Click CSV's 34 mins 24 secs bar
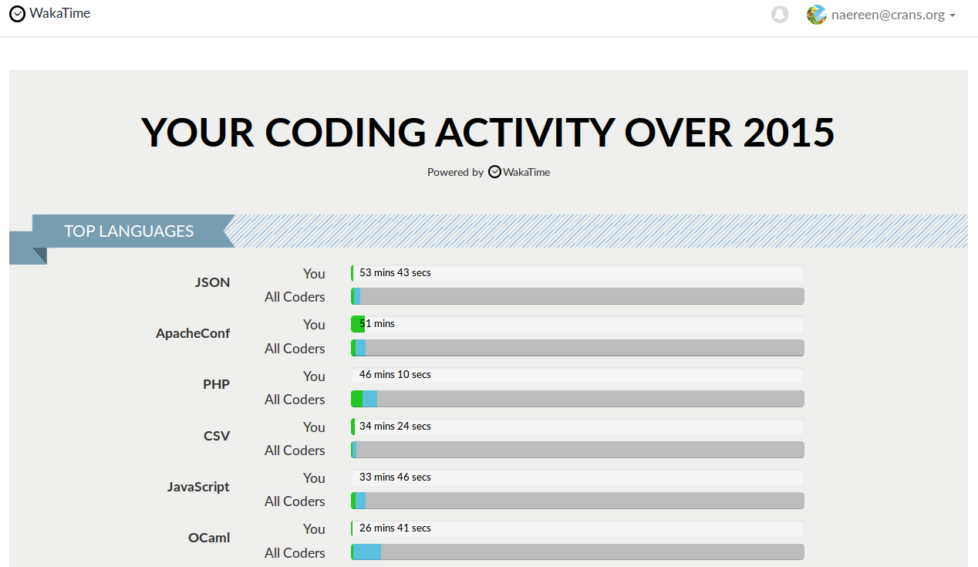978x567 pixels. [577, 427]
